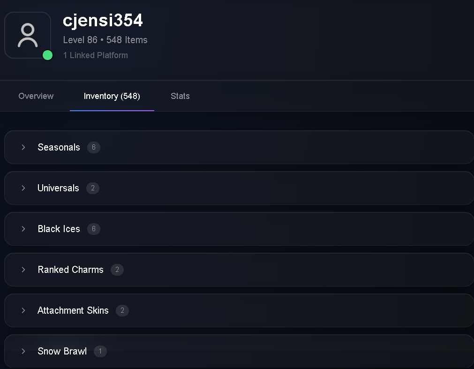The width and height of the screenshot is (474, 369).
Task: Expand the Universals chevron arrow
Action: coord(23,188)
